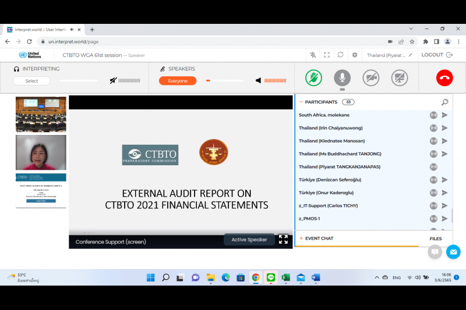Expand shared screen to fullscreen

pyautogui.click(x=283, y=239)
